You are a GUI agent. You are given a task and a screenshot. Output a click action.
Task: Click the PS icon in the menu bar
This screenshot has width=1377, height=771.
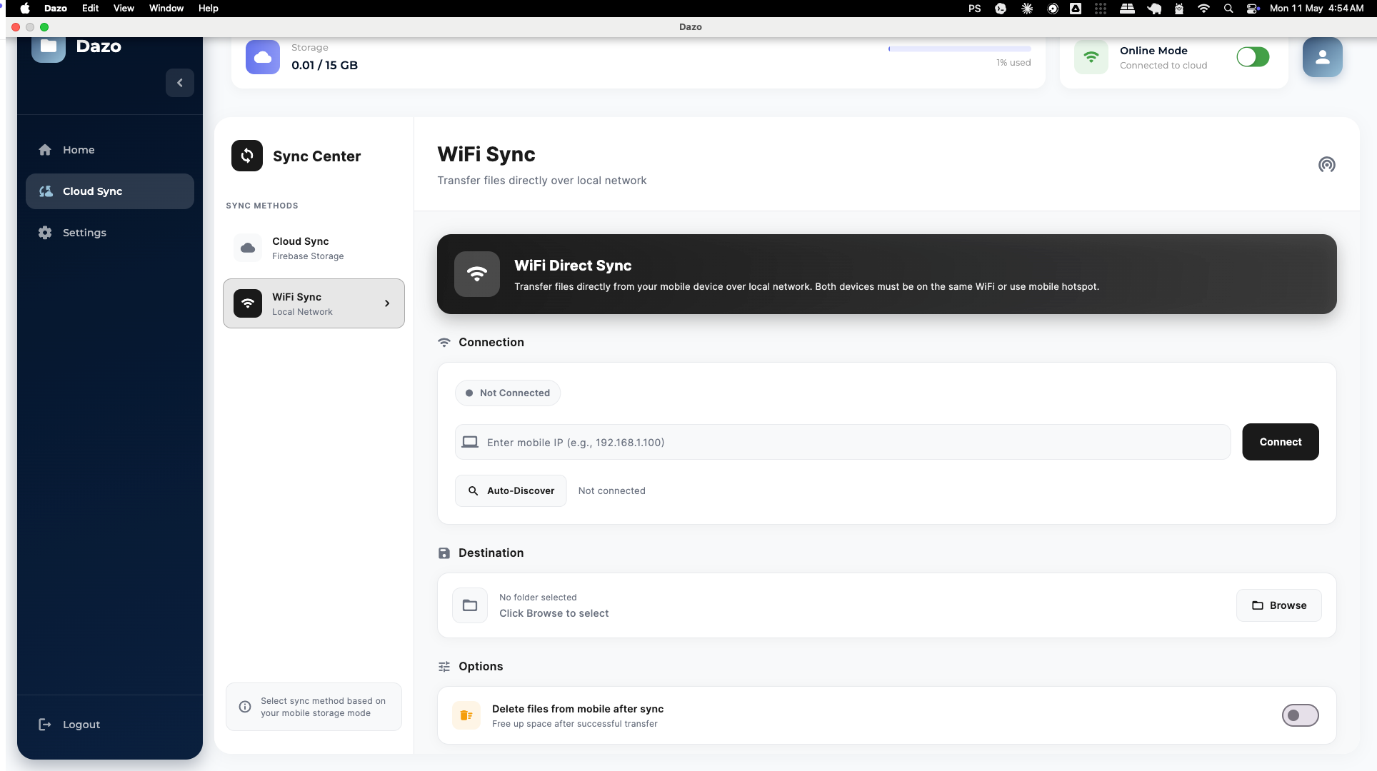974,9
